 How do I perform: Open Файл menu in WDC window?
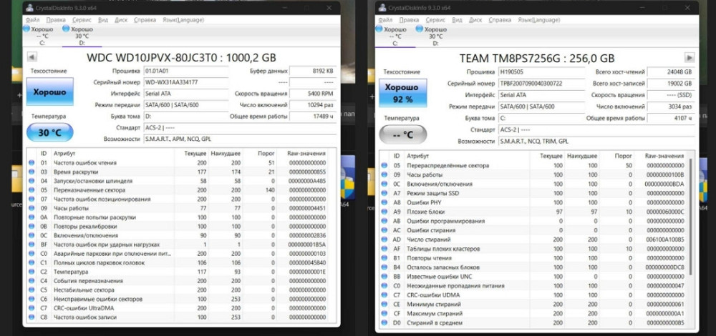pyautogui.click(x=33, y=20)
